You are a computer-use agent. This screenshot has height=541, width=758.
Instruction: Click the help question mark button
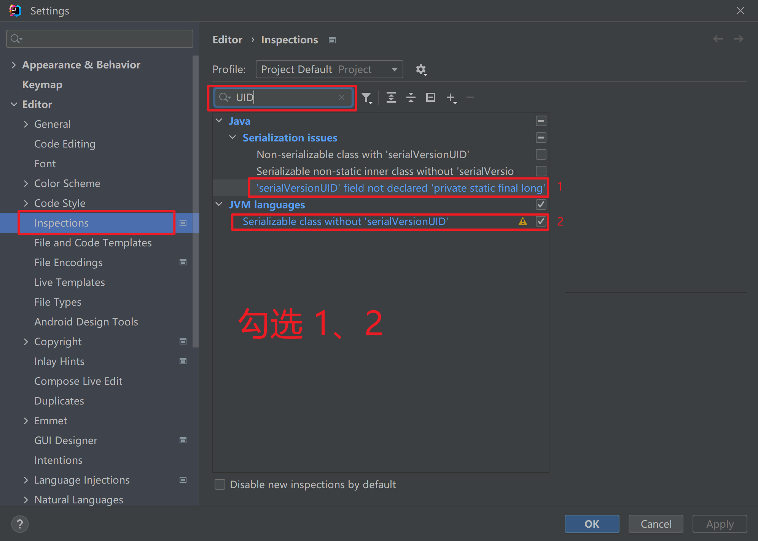pos(20,524)
